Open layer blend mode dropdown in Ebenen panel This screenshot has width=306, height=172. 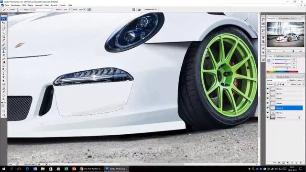point(277,80)
